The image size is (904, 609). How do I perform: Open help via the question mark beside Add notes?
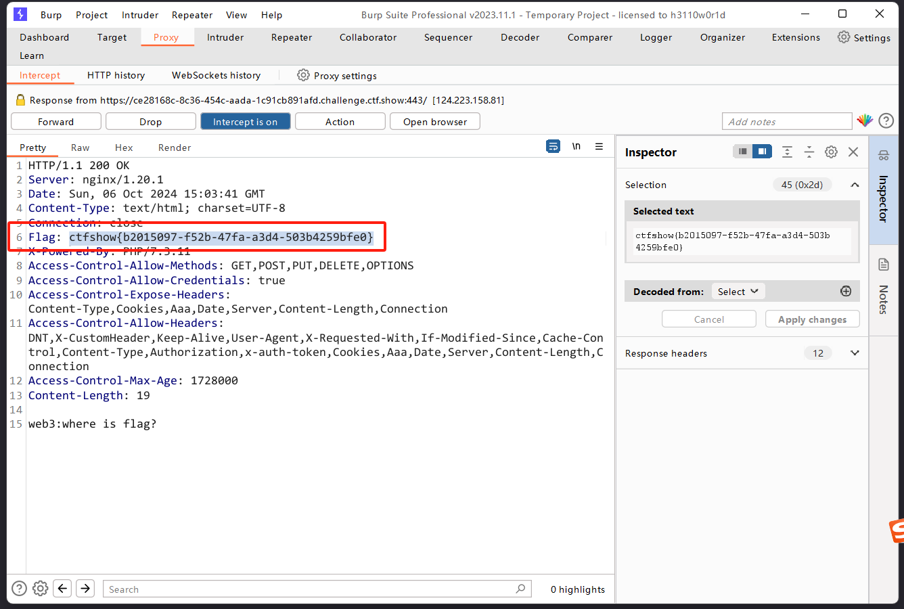pyautogui.click(x=886, y=121)
